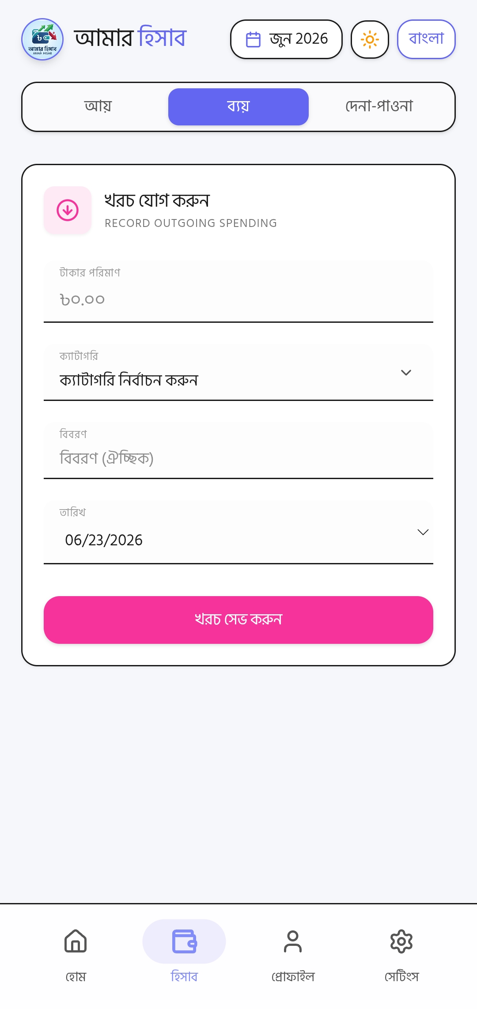Image resolution: width=477 pixels, height=1009 pixels.
Task: Expand category list via chevron arrow
Action: pos(406,373)
